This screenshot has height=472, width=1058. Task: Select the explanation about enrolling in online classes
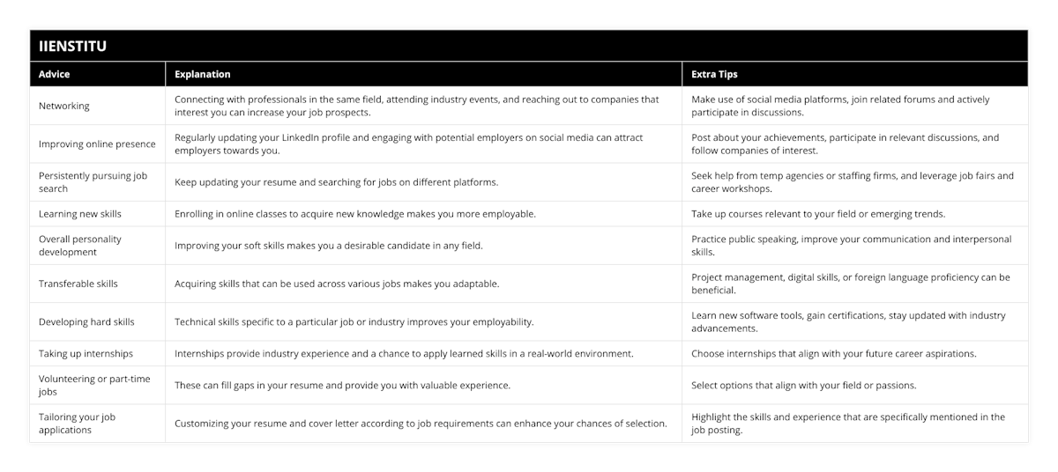tap(354, 214)
